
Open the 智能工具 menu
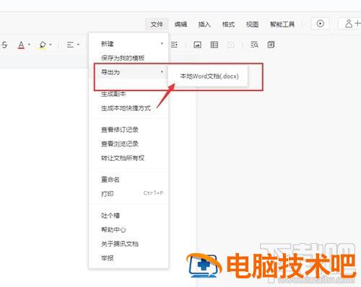point(282,24)
